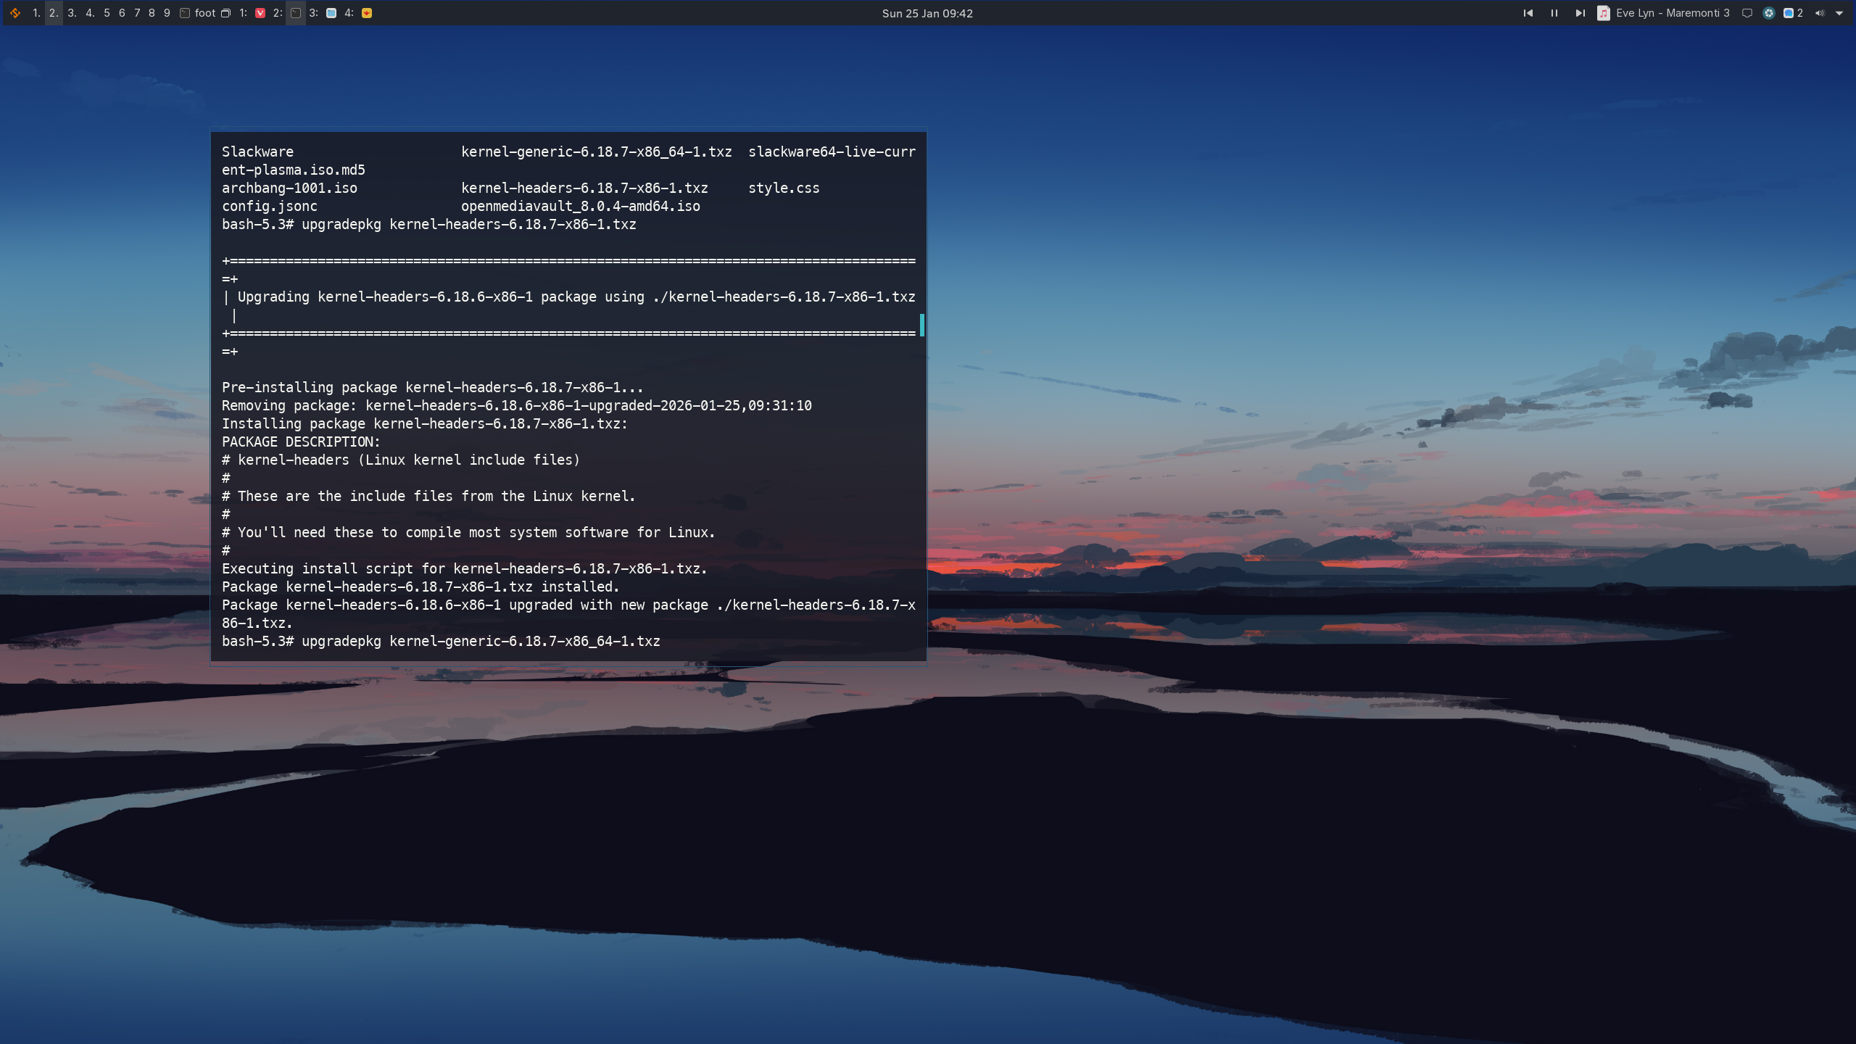
Task: Click the terminal scrollbar indicator
Action: [x=921, y=325]
